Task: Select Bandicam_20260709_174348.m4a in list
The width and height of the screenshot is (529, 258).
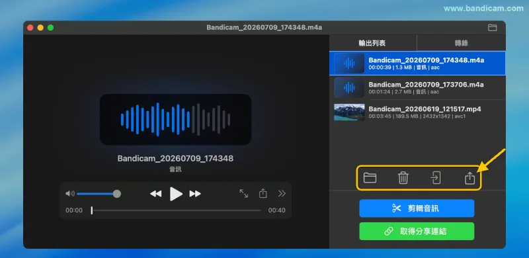Action: 417,63
